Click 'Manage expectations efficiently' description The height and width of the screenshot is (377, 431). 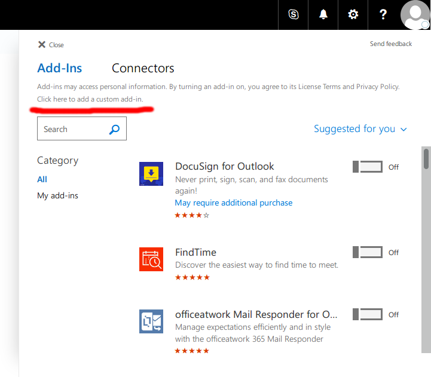253,333
